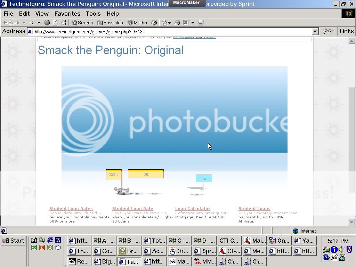Switch to the 'Ya...' taskbar window

(305, 241)
